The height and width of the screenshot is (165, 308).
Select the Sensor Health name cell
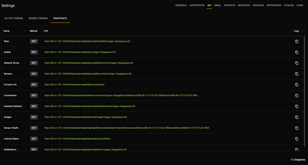tap(11, 128)
